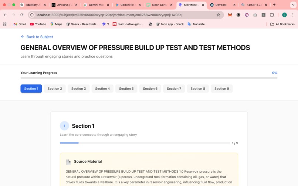
Task: Close the StoryMind tab
Action: [203, 5]
